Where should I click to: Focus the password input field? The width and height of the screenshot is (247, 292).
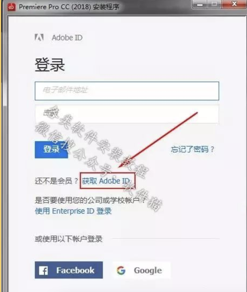tap(127, 114)
